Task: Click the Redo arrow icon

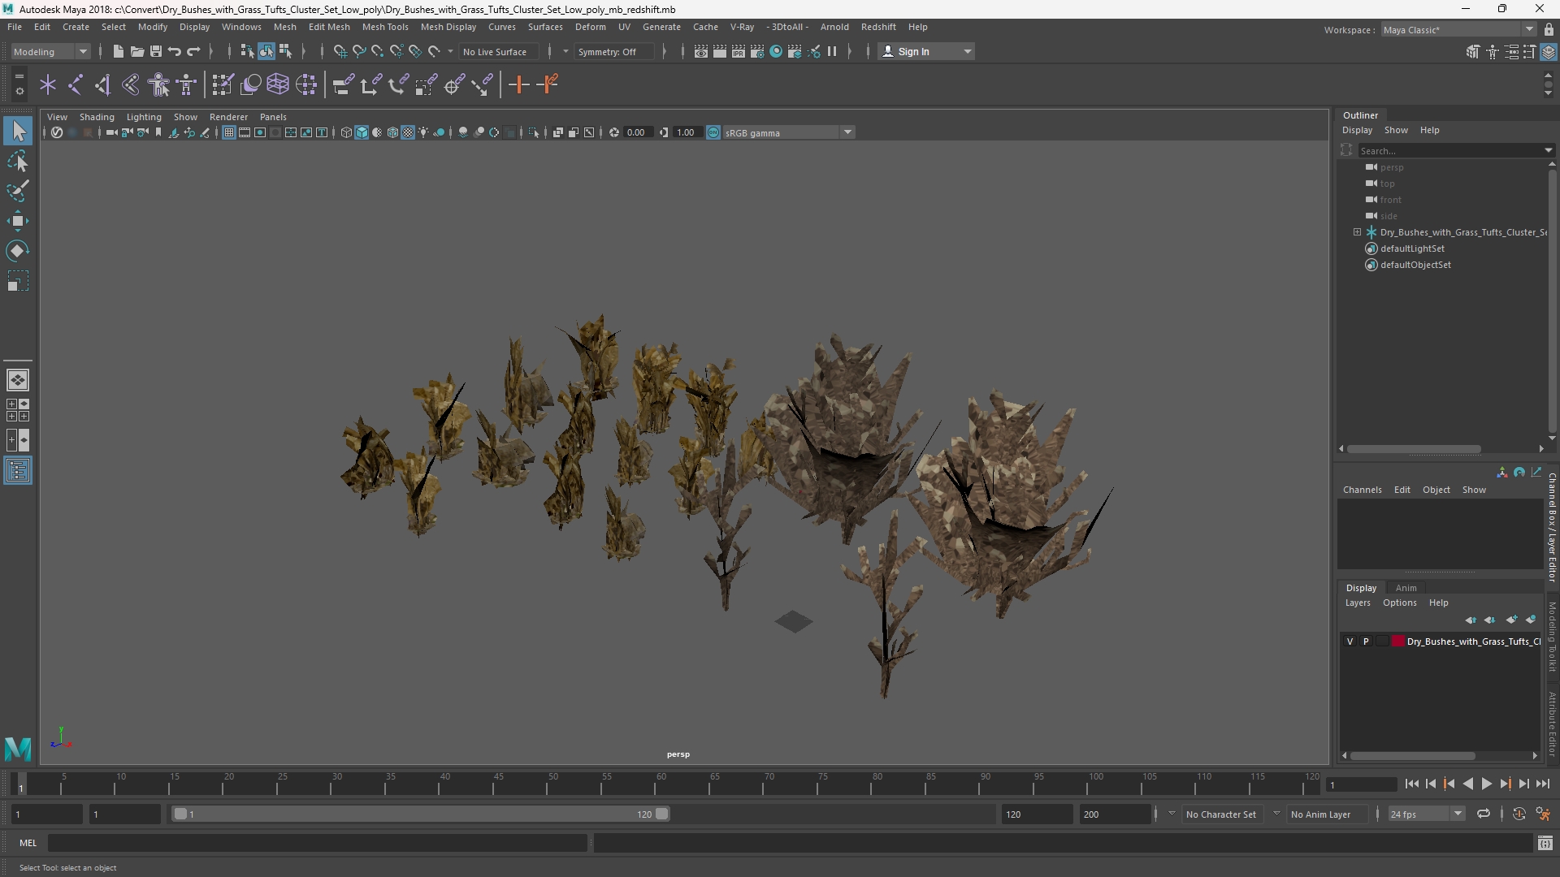Action: pos(193,51)
